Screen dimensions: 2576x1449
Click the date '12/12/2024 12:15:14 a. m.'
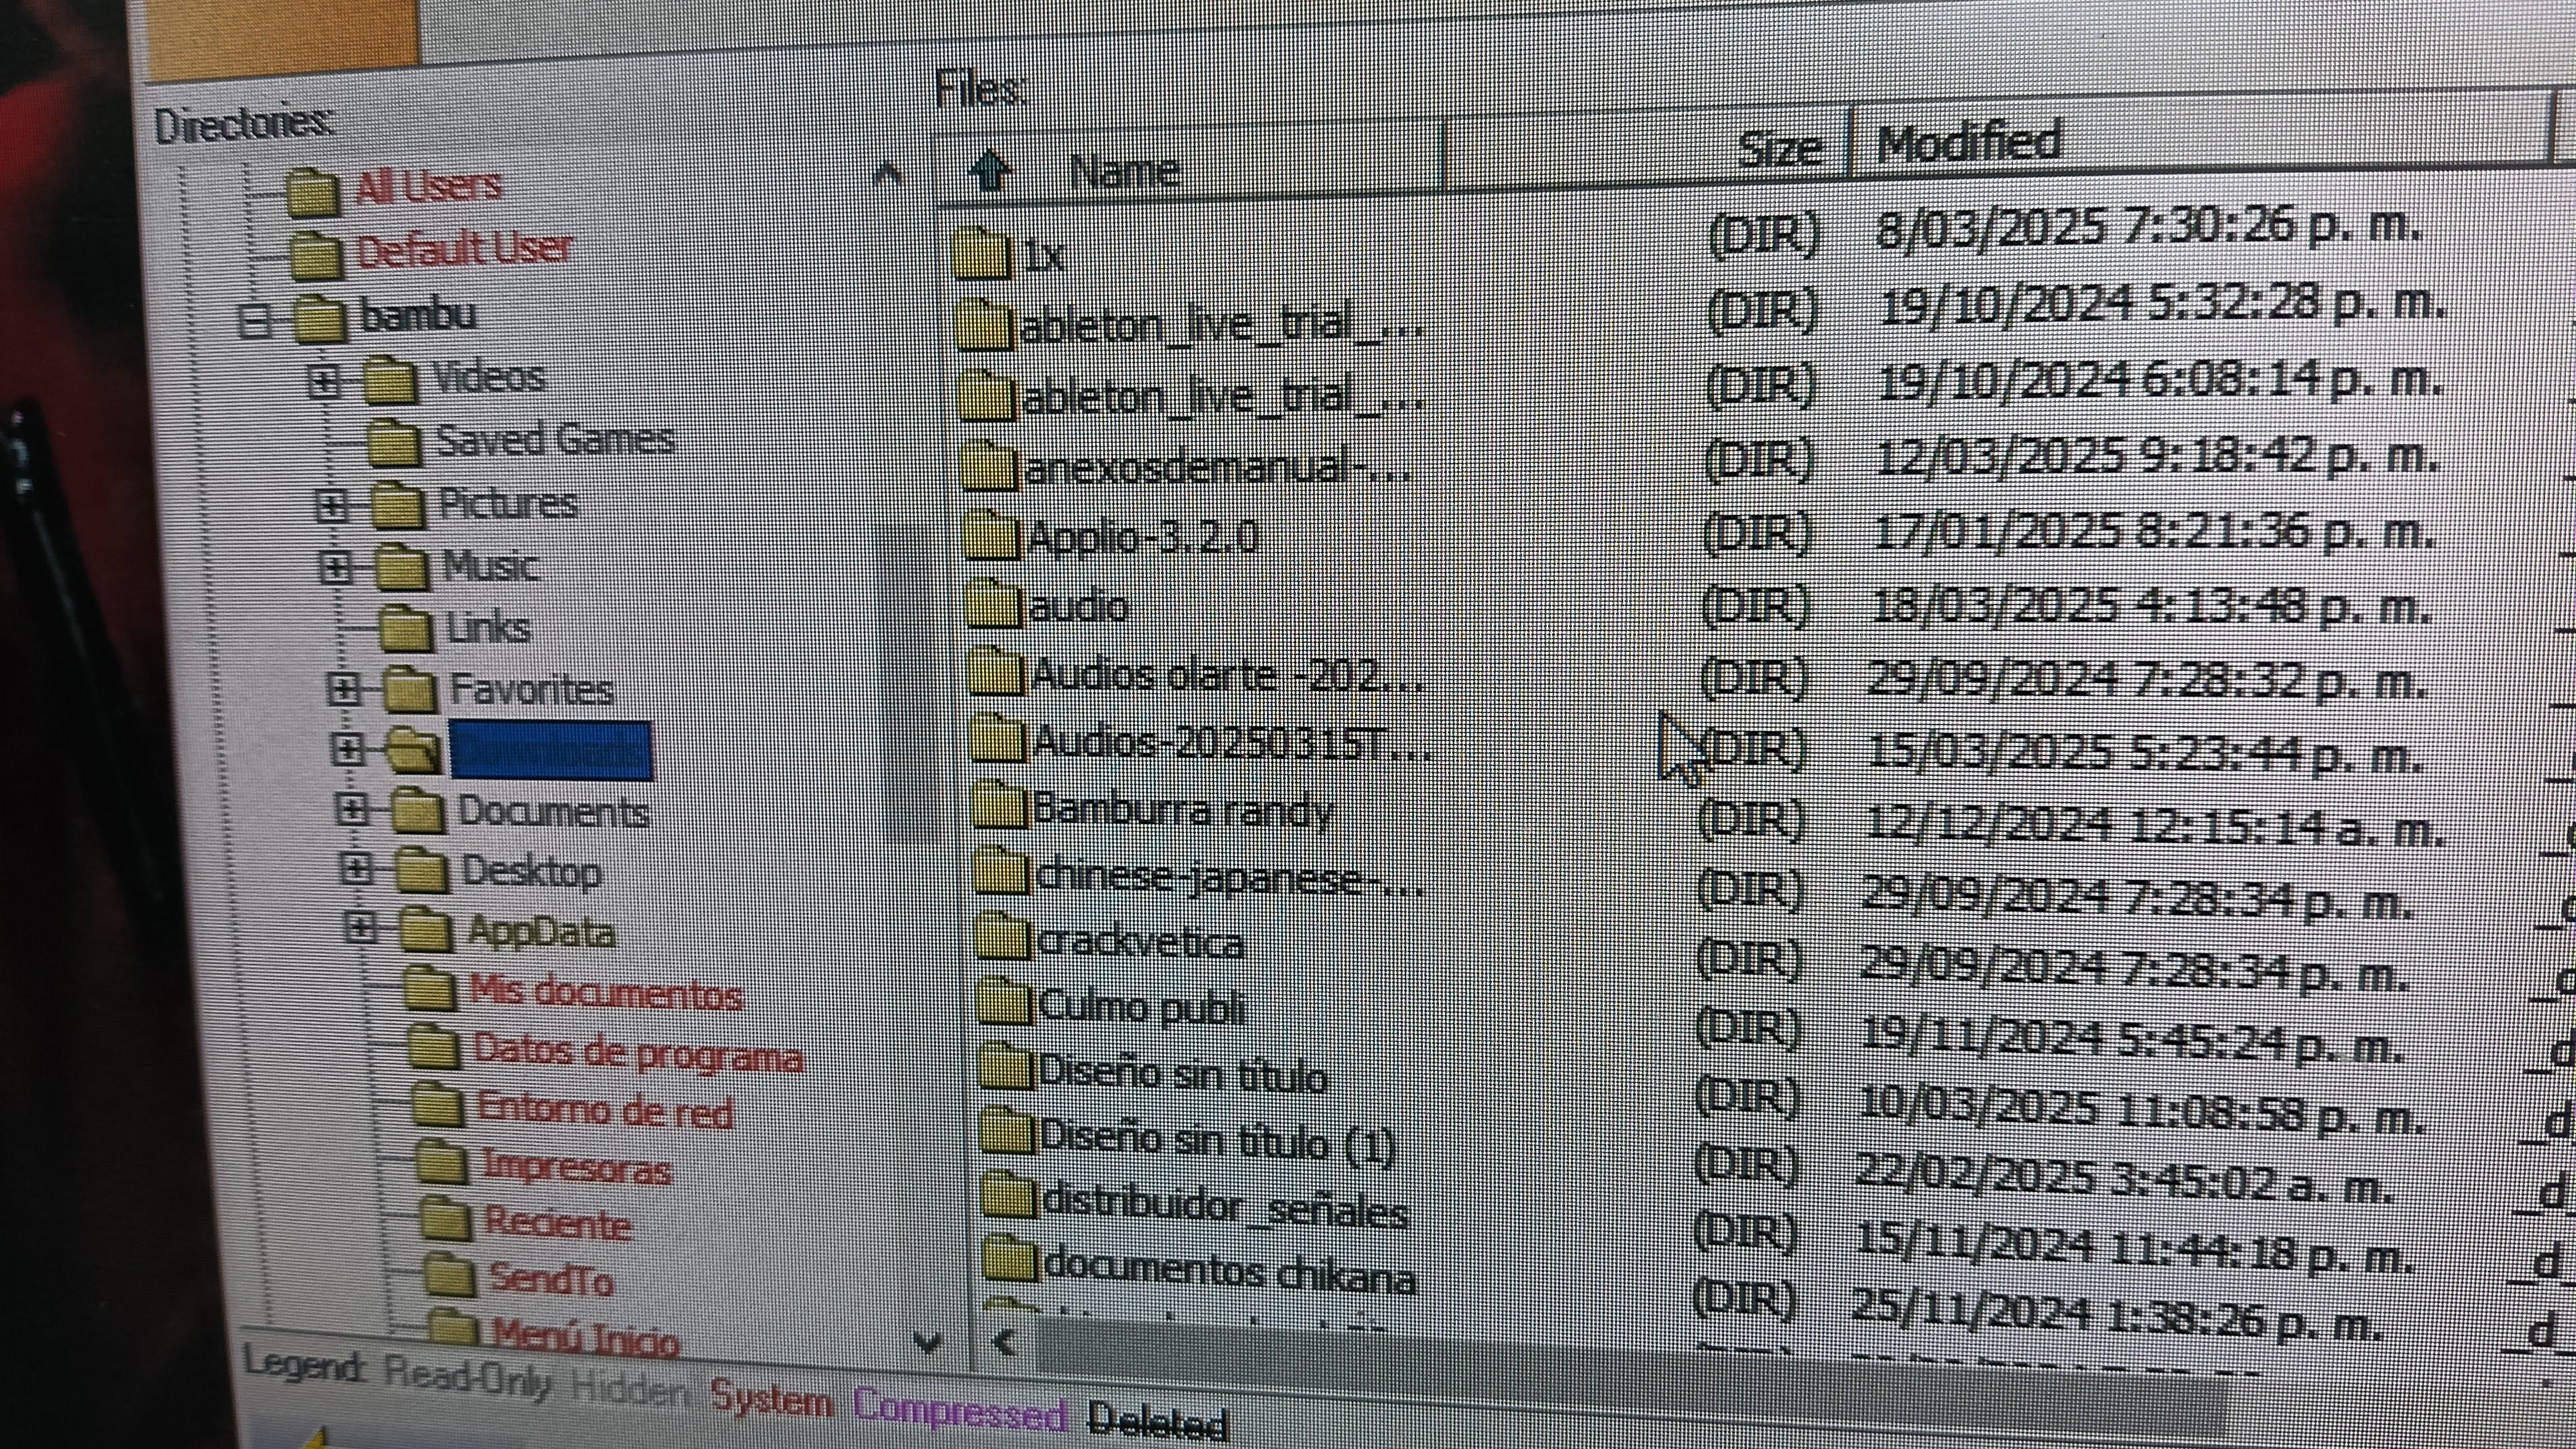point(2155,826)
